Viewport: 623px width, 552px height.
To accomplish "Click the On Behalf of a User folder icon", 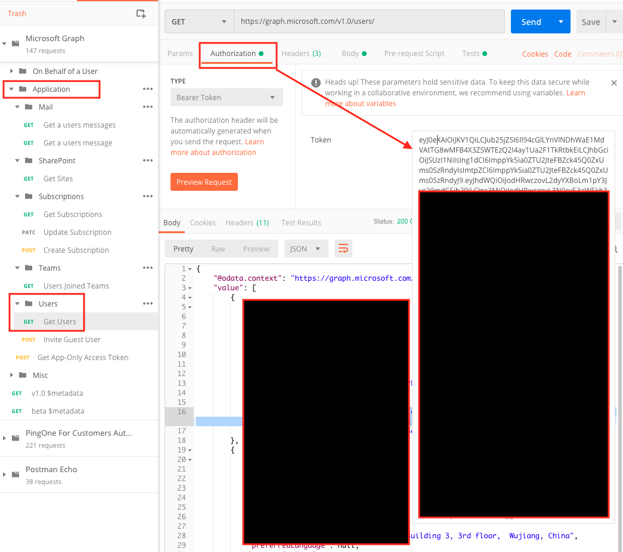I will (x=23, y=71).
